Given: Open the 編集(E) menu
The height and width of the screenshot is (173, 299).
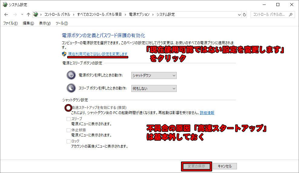Looking at the screenshot, I should pyautogui.click(x=28, y=23).
